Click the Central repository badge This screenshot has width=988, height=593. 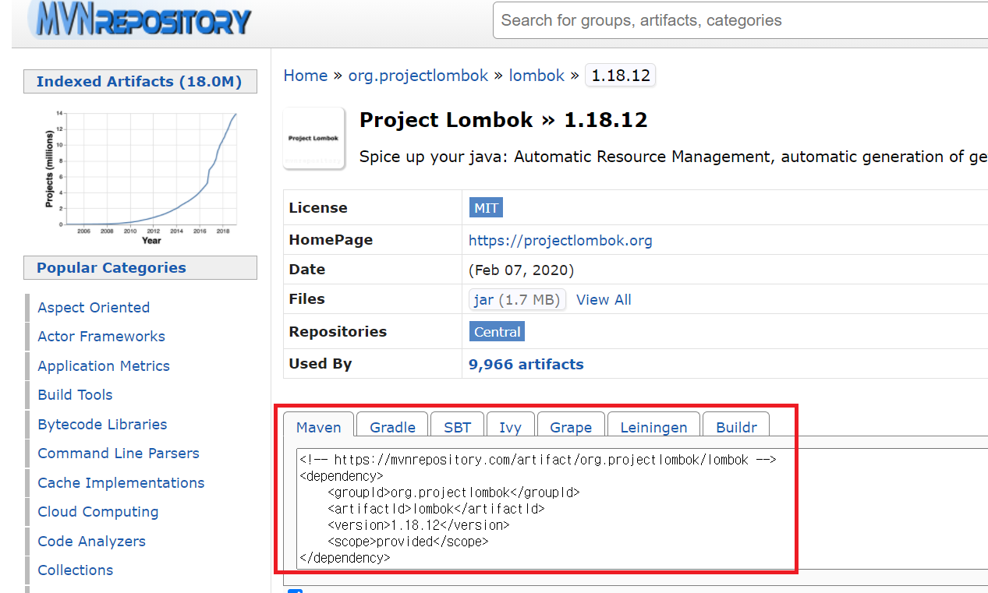(x=497, y=332)
